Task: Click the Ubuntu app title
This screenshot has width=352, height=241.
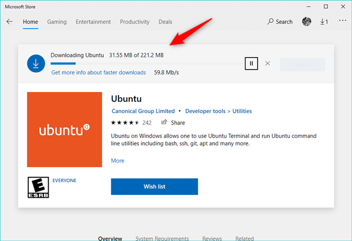Action: (127, 98)
